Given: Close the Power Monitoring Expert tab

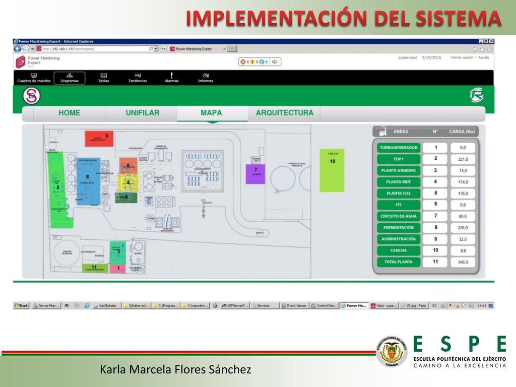Looking at the screenshot, I should 224,49.
